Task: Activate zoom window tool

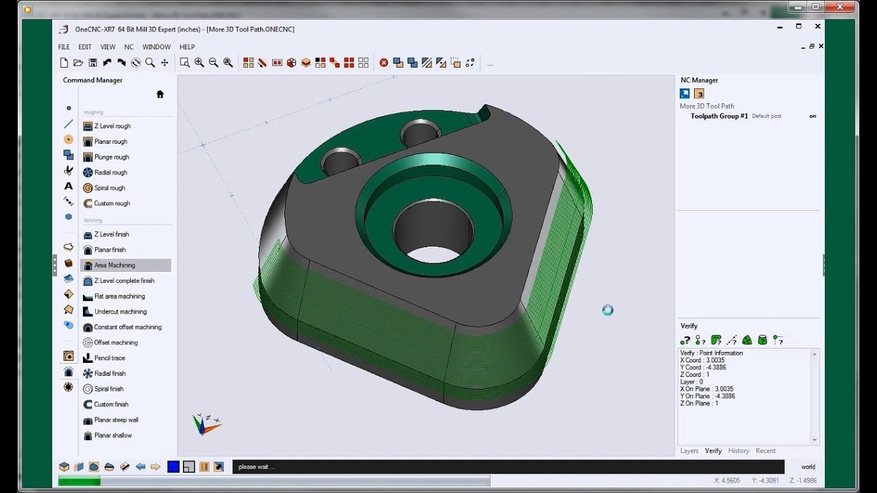Action: (x=184, y=62)
